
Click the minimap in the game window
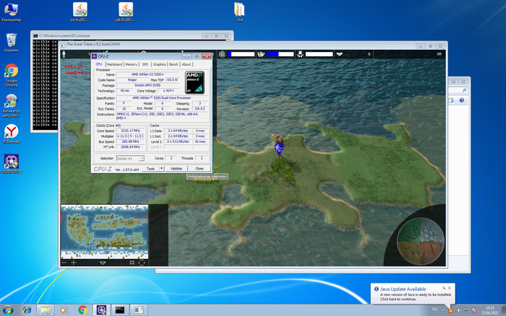tap(104, 231)
